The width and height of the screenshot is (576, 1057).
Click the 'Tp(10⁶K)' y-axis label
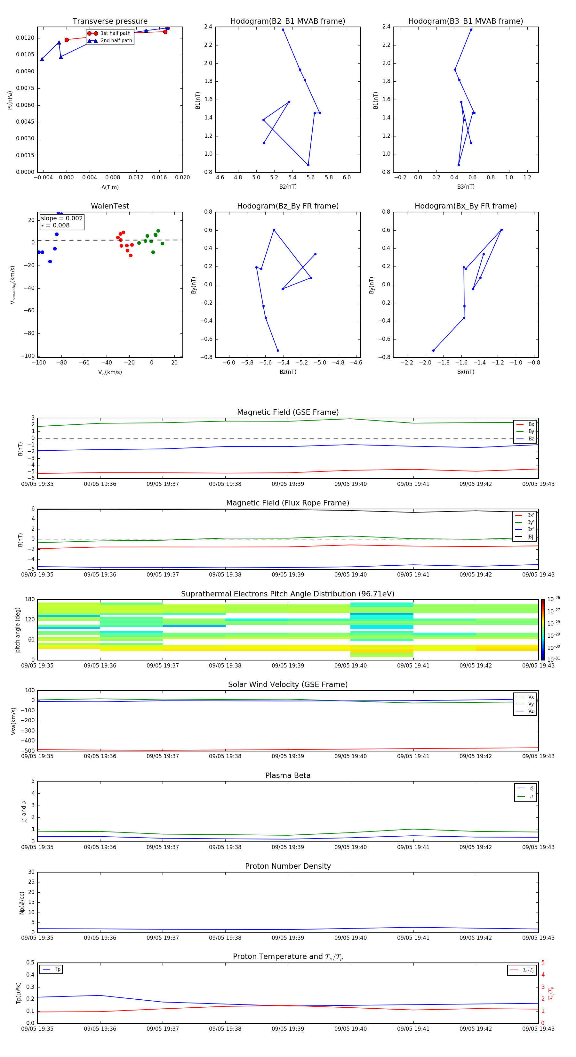(19, 993)
